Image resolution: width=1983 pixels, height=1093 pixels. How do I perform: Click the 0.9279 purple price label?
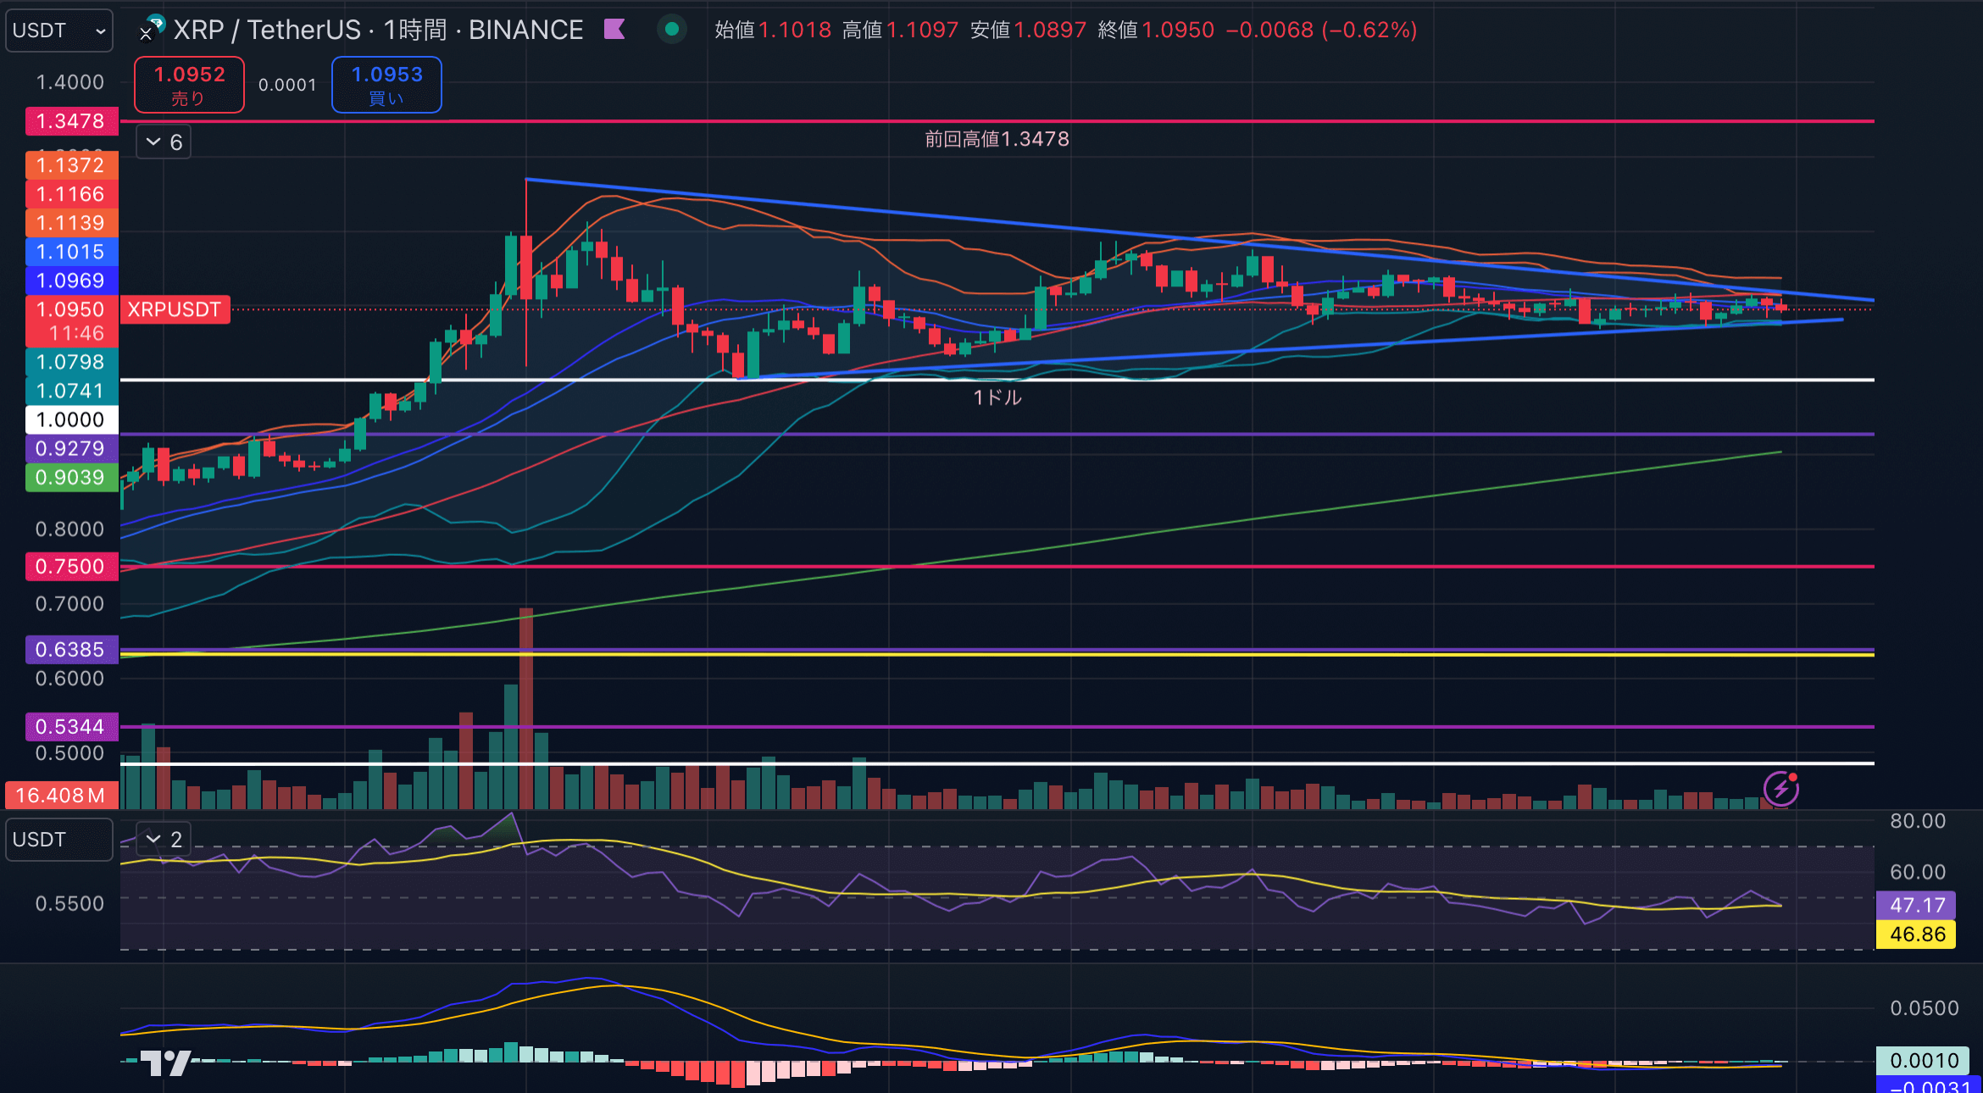71,448
